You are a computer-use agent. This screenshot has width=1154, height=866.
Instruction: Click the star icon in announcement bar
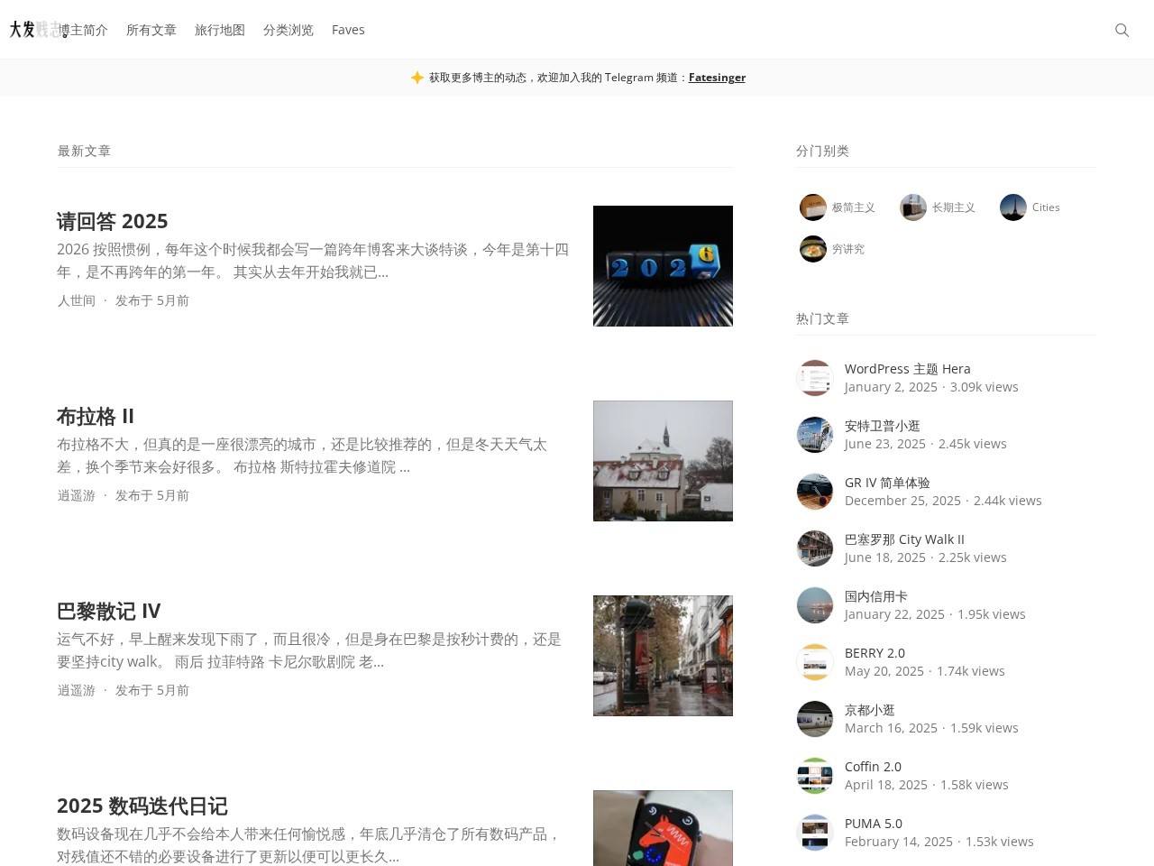[x=417, y=78]
